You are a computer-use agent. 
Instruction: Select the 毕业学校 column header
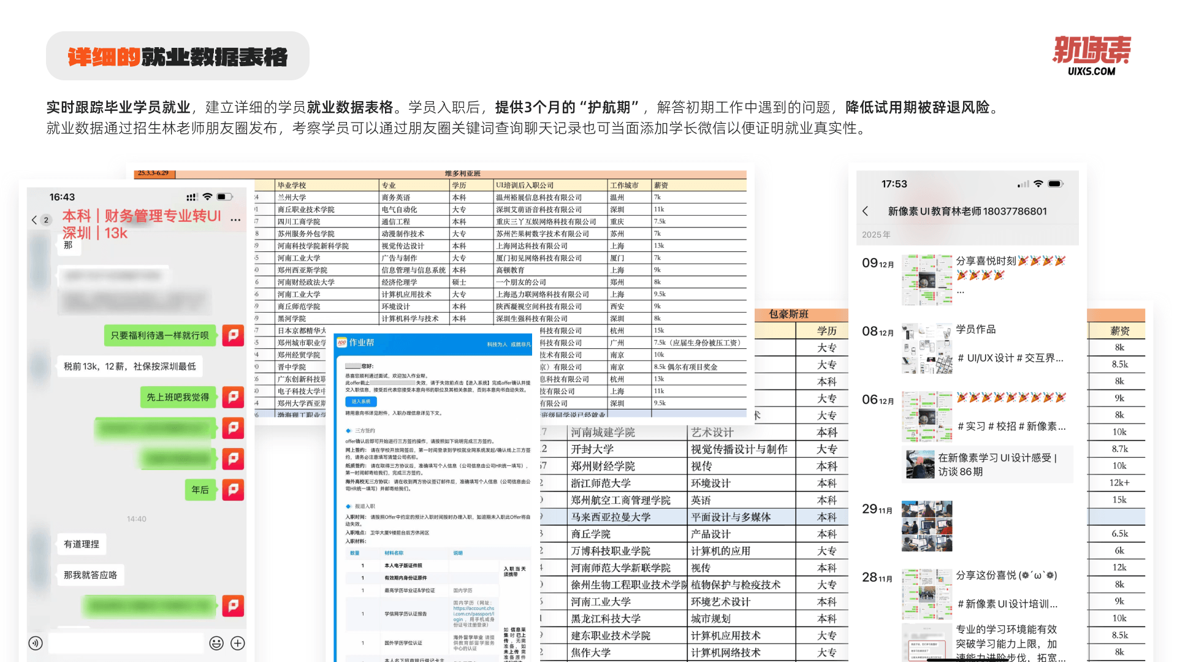(x=292, y=185)
